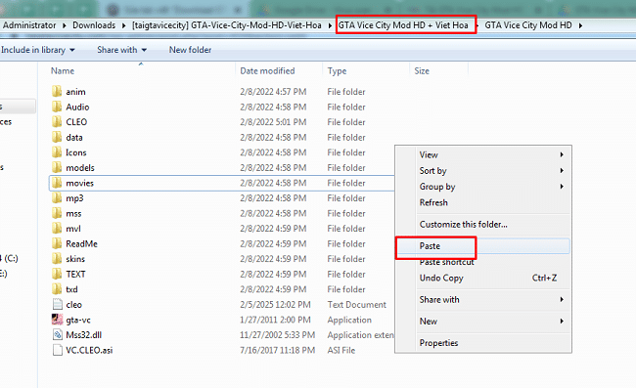Click the Text Document type cell

pos(357,305)
